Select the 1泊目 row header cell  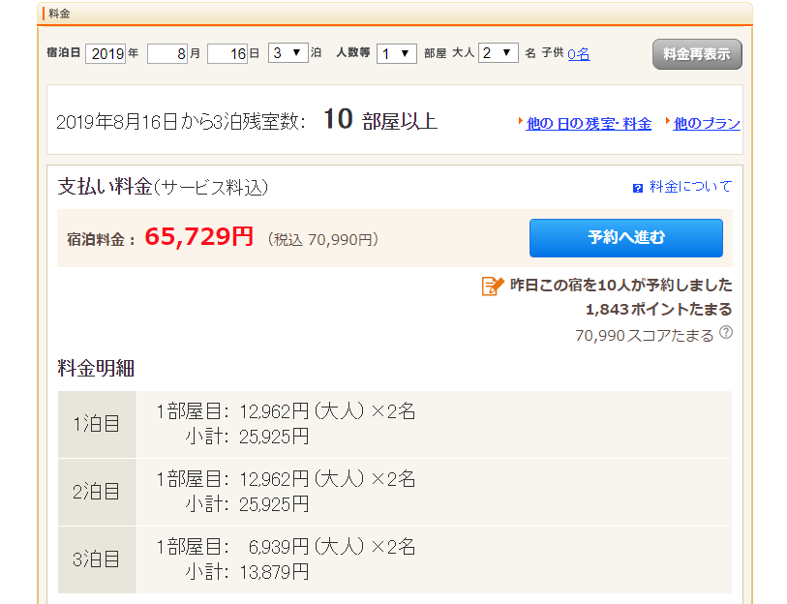[x=97, y=424]
